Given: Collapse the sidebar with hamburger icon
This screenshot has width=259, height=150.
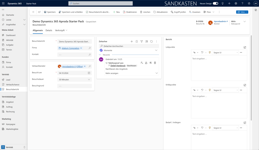Looking at the screenshot, I should point(3,10).
